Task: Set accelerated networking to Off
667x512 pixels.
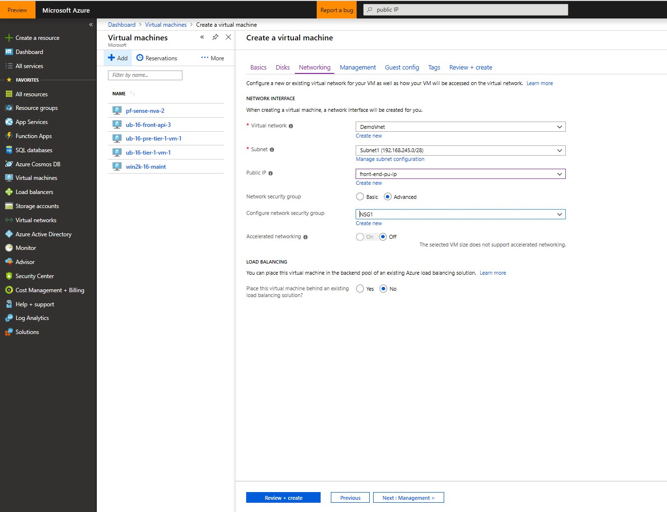Action: 383,237
